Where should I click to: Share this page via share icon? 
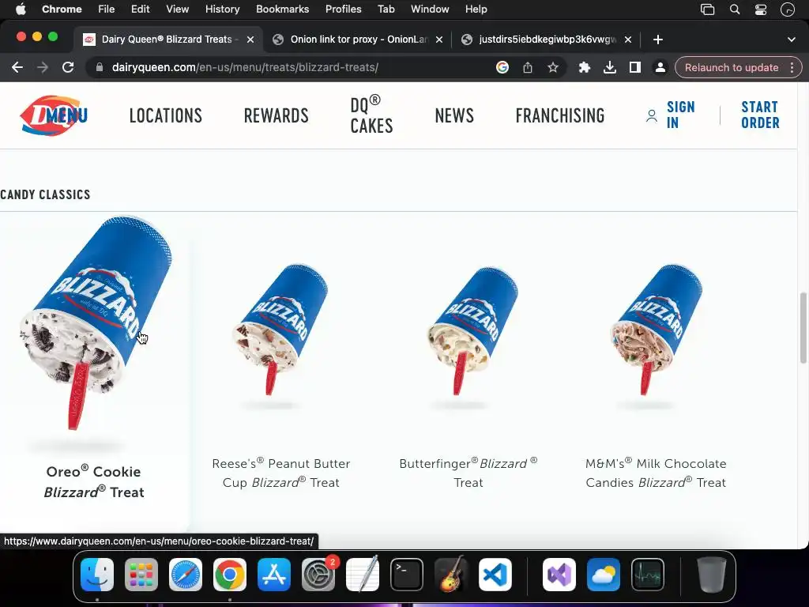point(527,67)
